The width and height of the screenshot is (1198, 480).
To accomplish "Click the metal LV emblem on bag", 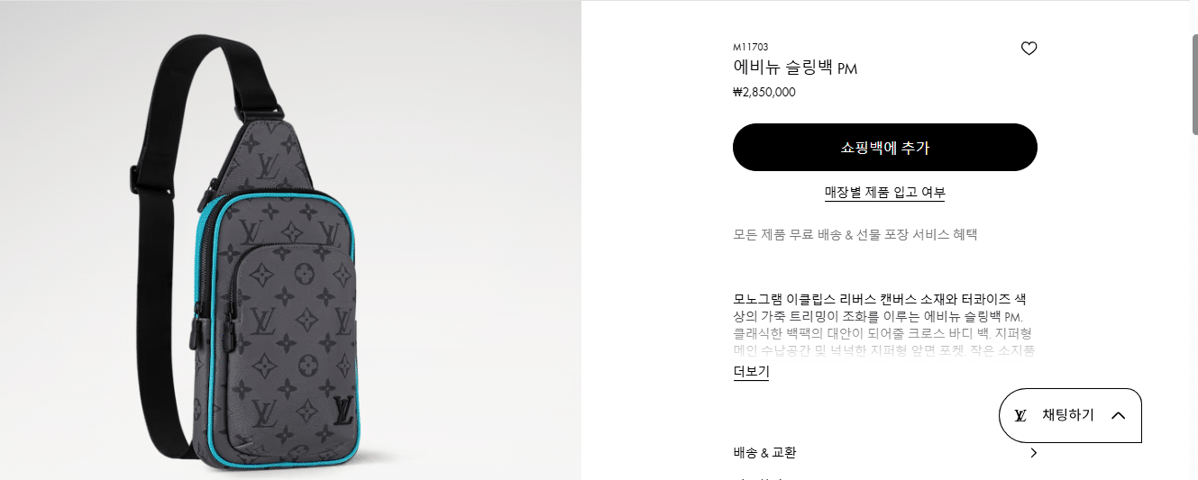I will tap(343, 410).
